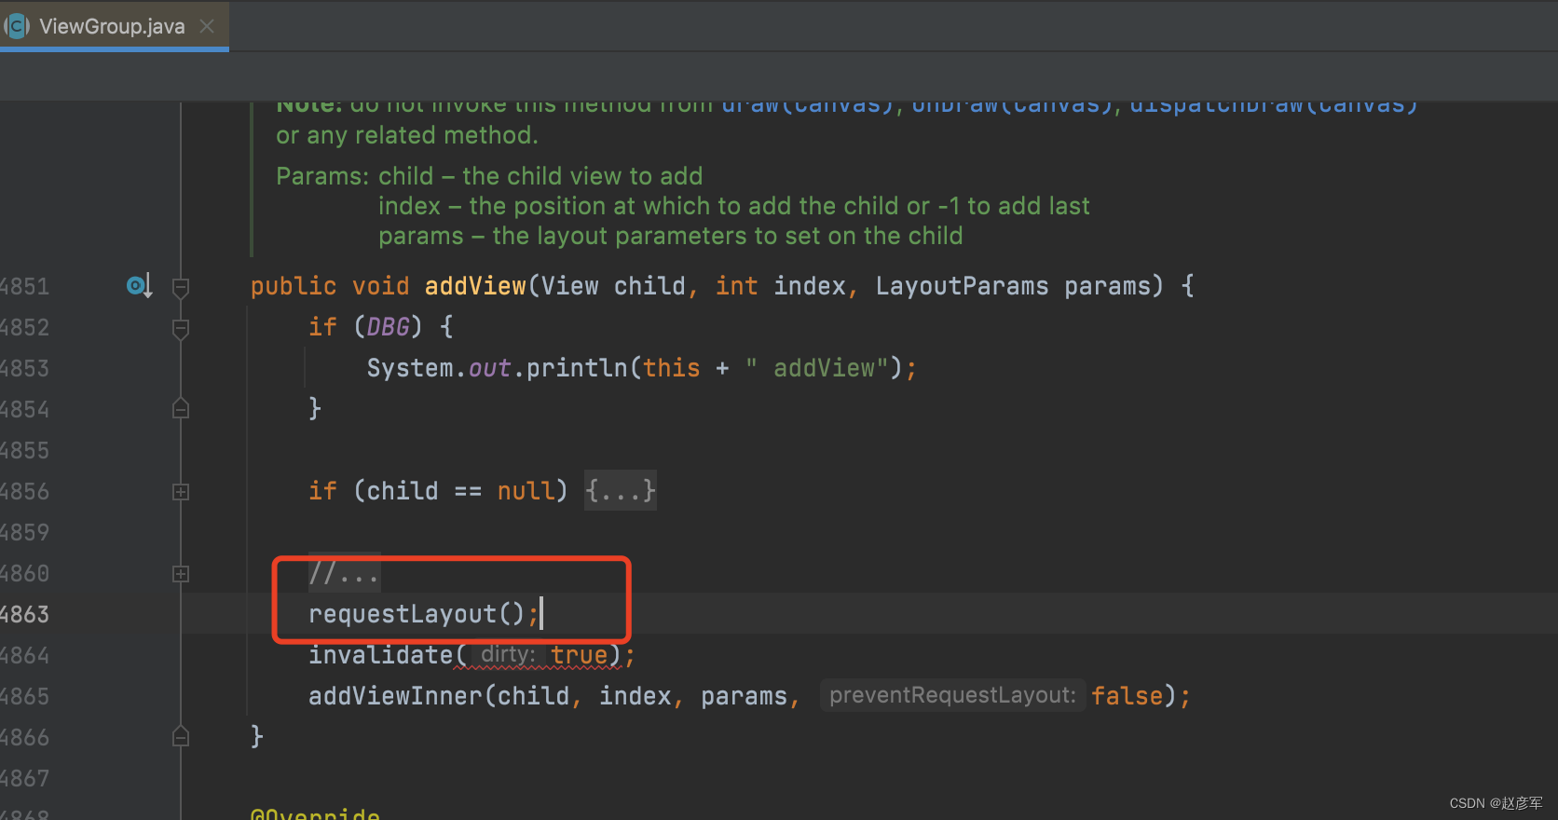Click method end fold marker at line 4866
Viewport: 1558px width, 820px height.
[181, 736]
